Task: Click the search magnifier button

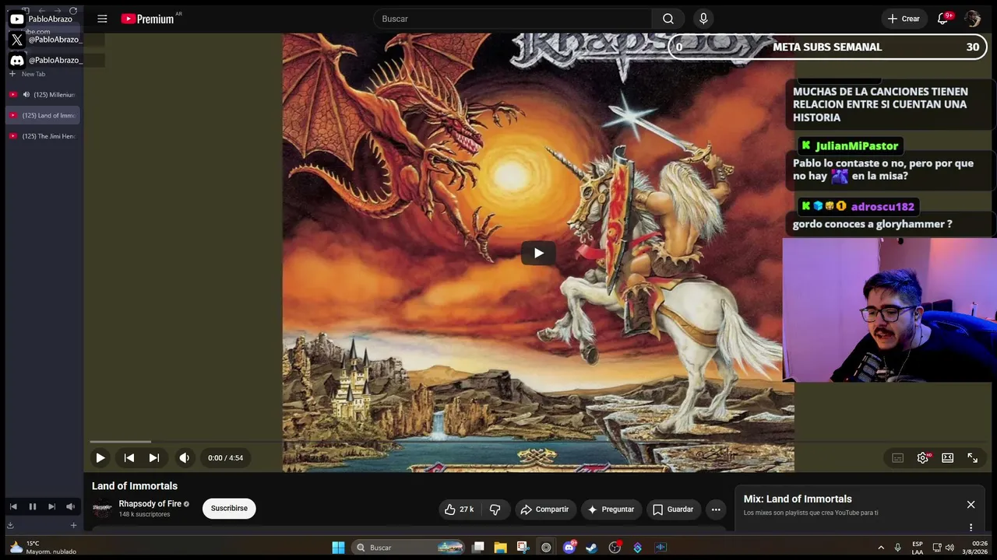Action: coord(668,19)
